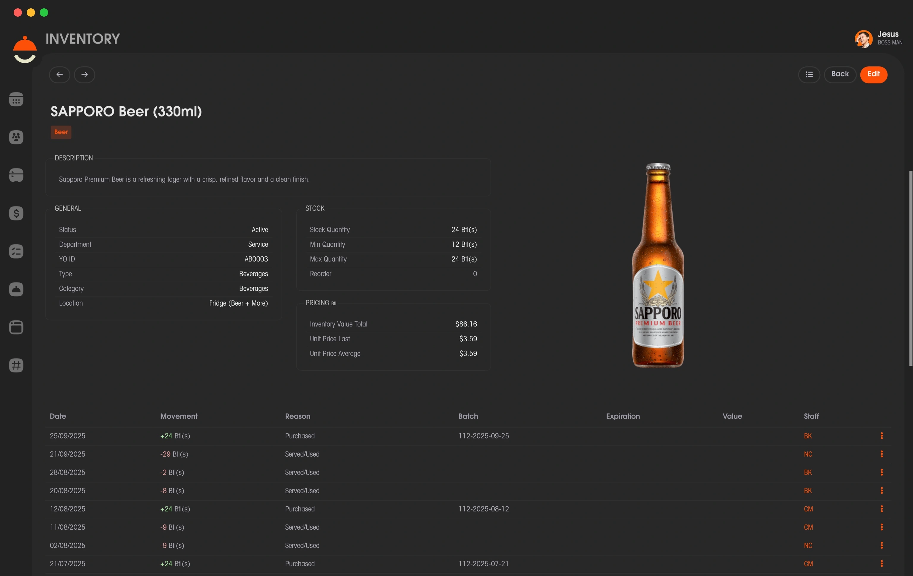Open the calendar section in the sidebar
Screen dimensions: 913x576
pyautogui.click(x=16, y=99)
